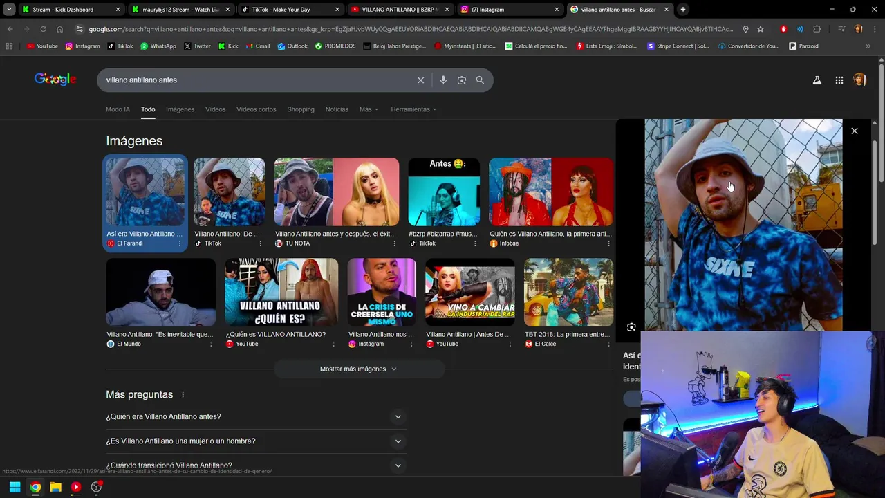Click the location pin icon in address bar
885x498 pixels.
click(x=745, y=29)
